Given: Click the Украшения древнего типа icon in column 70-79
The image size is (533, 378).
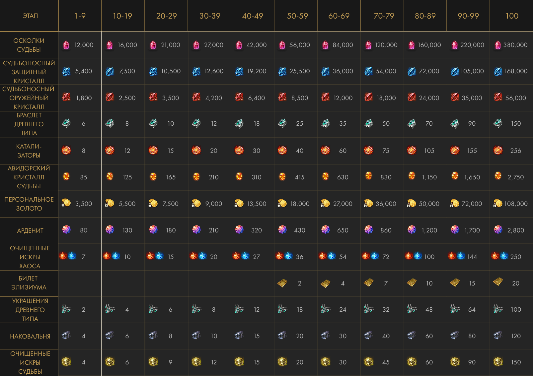Looking at the screenshot, I should (369, 309).
